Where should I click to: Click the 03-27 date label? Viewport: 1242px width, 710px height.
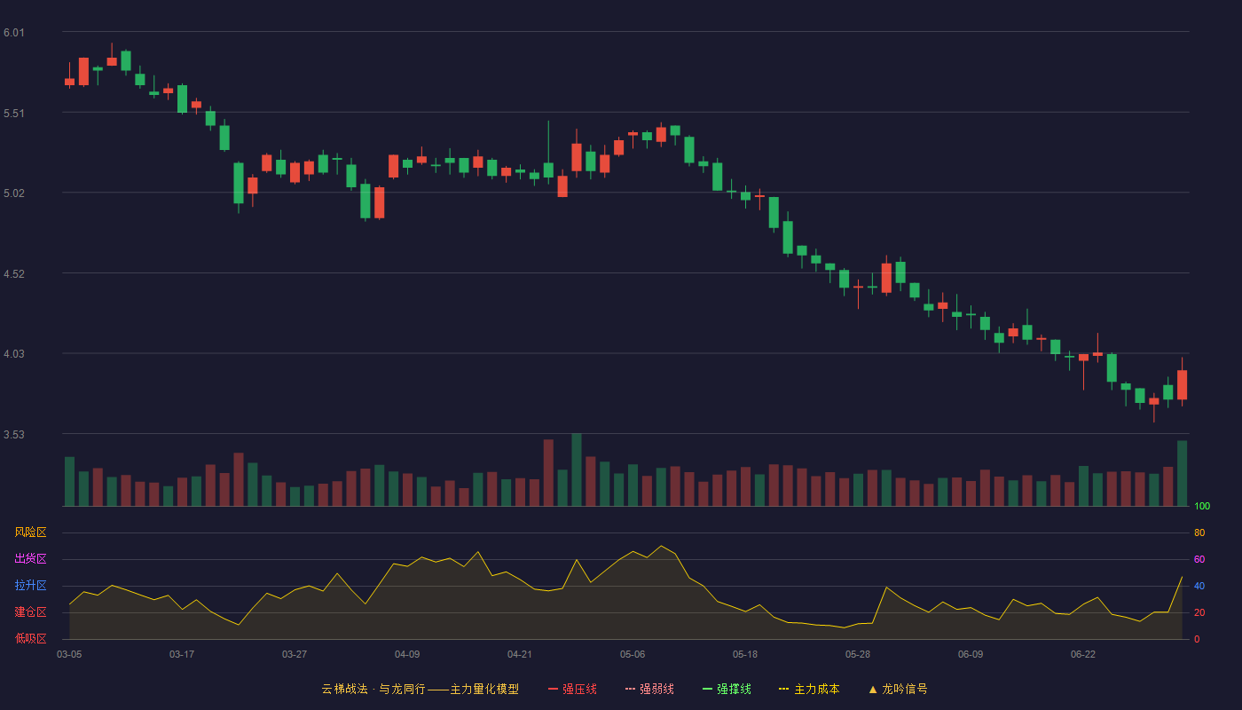(x=295, y=654)
